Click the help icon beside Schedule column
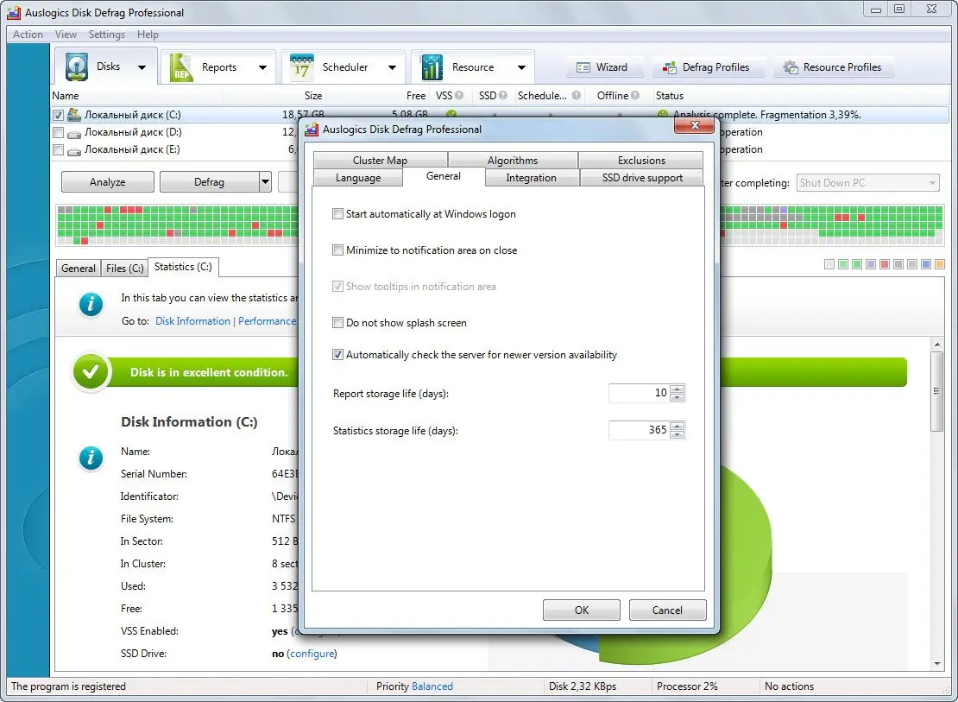Viewport: 958px width, 702px height. (x=576, y=95)
